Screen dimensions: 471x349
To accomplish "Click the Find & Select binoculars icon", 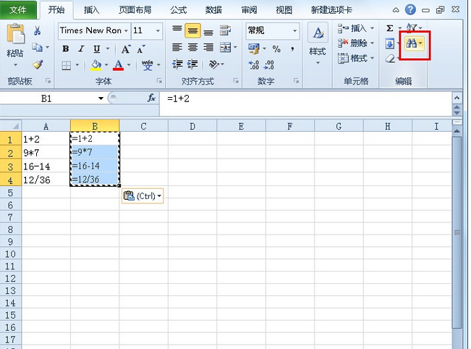I will click(x=412, y=43).
